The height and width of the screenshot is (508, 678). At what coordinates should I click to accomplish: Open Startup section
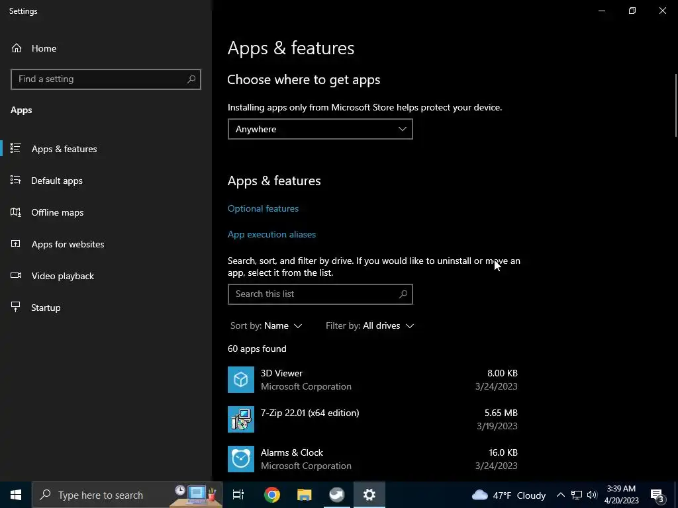coord(46,308)
